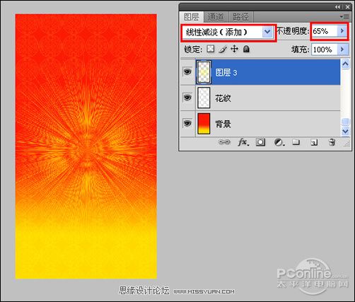Click the layer list scrollbar thumb
The image size is (355, 302).
(x=345, y=122)
